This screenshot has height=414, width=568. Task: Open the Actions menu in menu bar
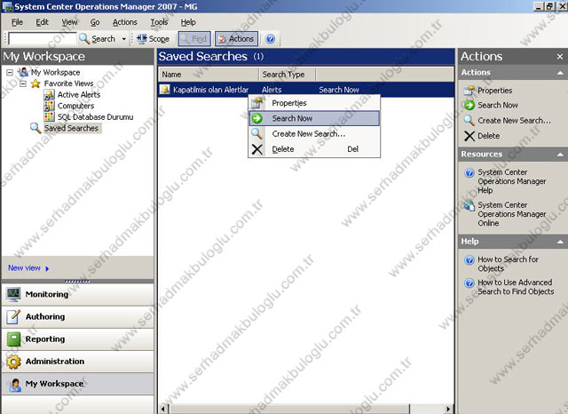coord(125,22)
